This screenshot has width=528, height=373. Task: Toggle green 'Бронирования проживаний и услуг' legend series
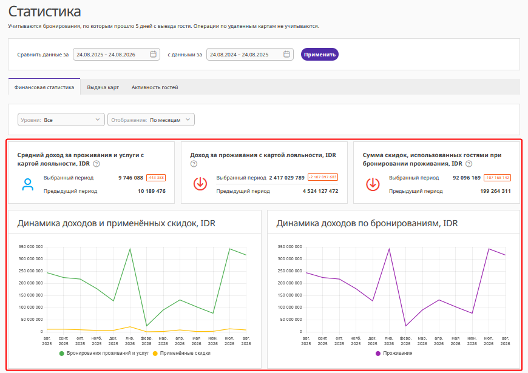104,353
